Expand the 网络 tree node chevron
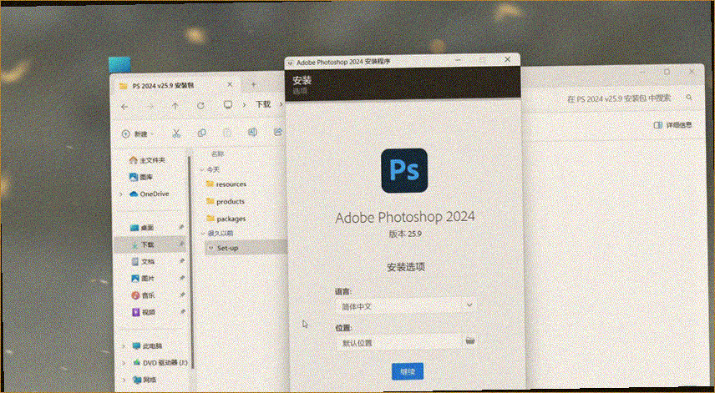Image resolution: width=715 pixels, height=393 pixels. [124, 380]
